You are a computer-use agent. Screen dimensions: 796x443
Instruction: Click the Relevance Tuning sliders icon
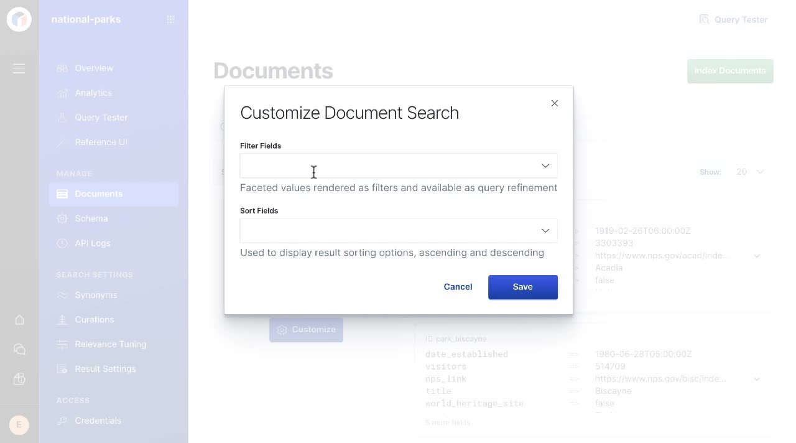(62, 344)
